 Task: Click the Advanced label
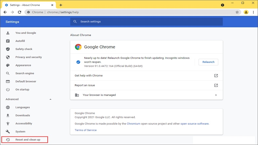coord(12,99)
